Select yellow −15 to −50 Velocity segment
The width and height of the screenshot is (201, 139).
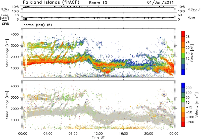[183, 110]
